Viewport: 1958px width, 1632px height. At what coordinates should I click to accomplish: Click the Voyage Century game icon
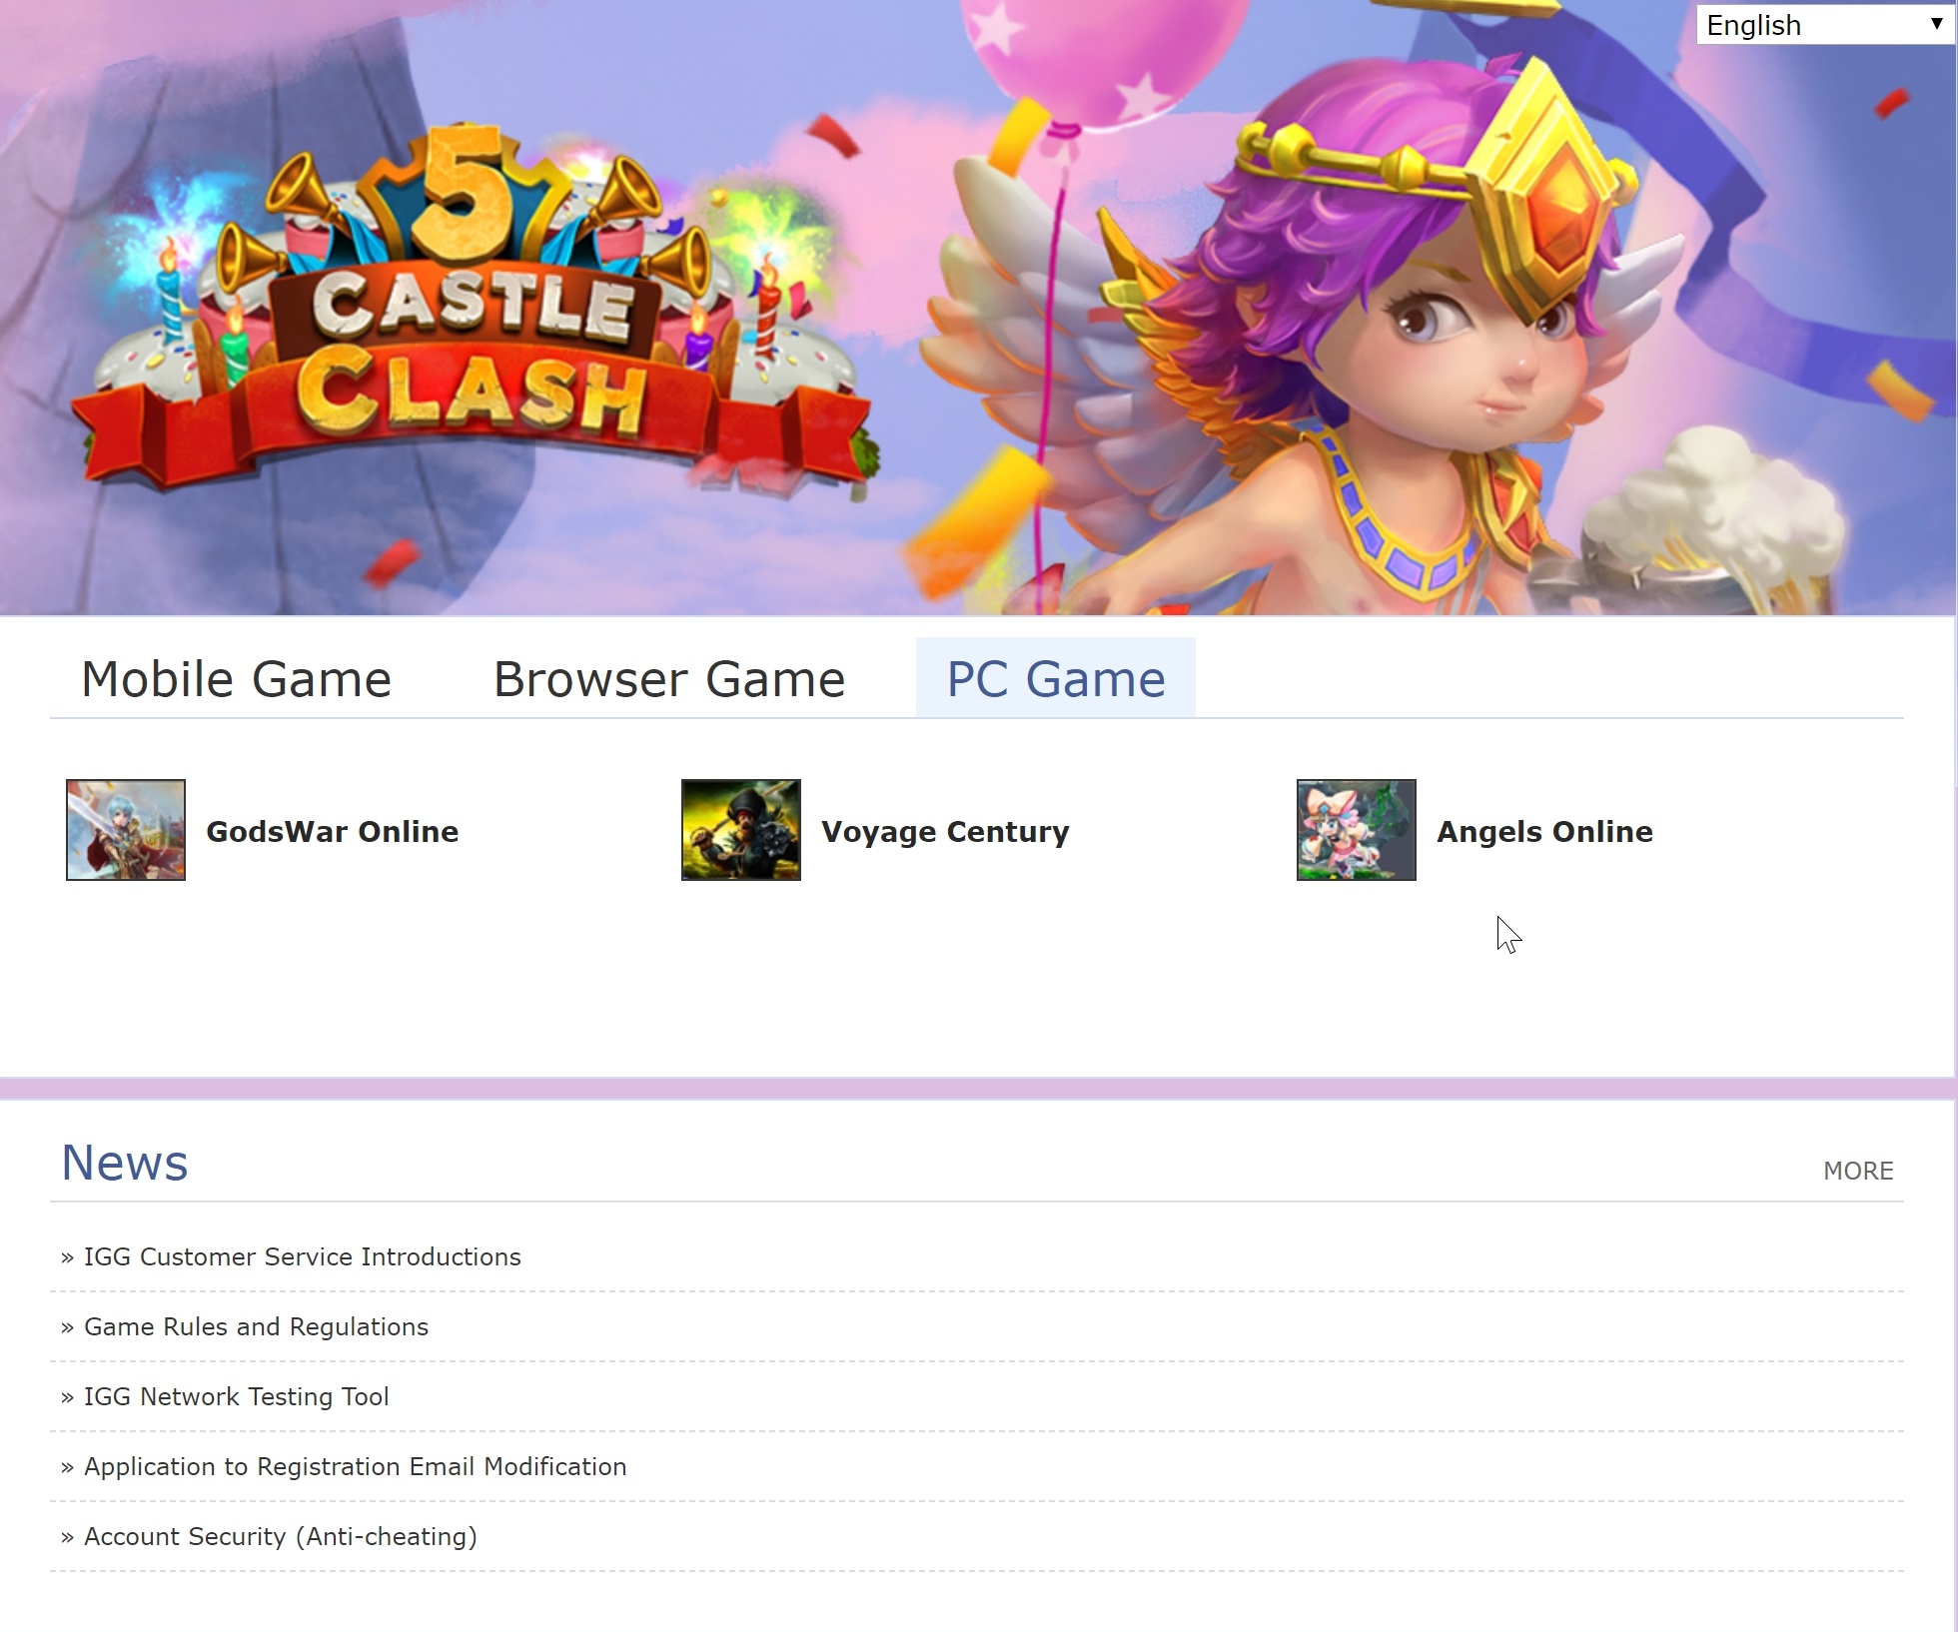point(741,830)
